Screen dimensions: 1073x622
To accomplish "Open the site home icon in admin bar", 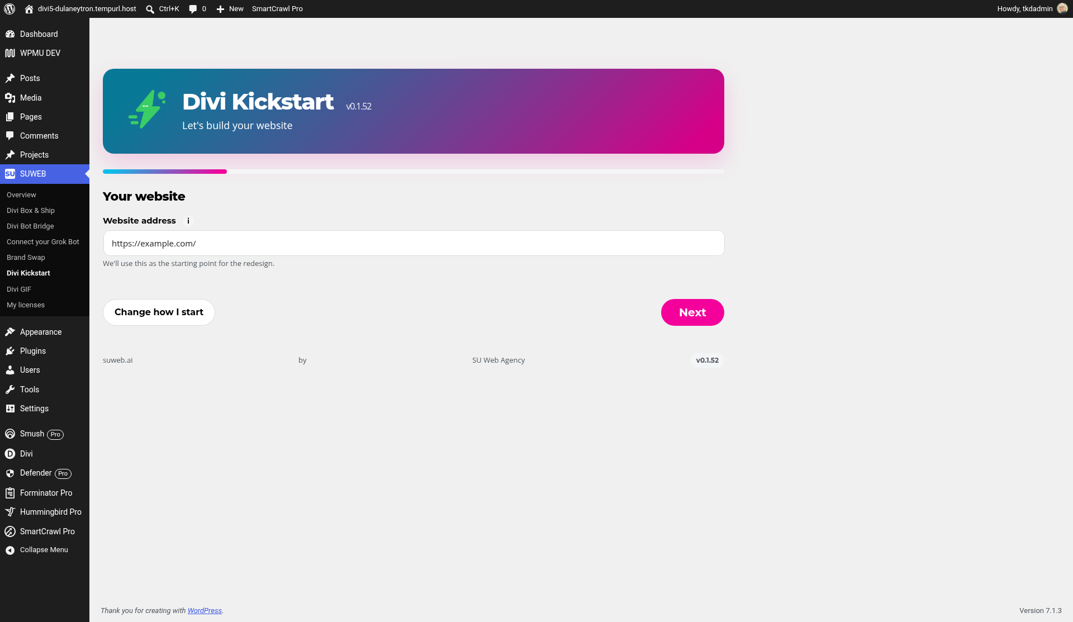I will click(x=29, y=9).
